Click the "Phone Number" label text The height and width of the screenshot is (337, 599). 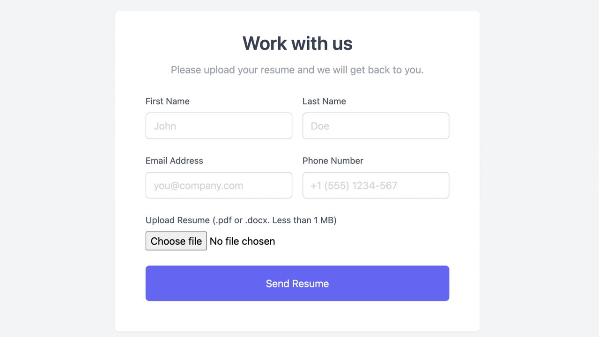click(x=333, y=161)
